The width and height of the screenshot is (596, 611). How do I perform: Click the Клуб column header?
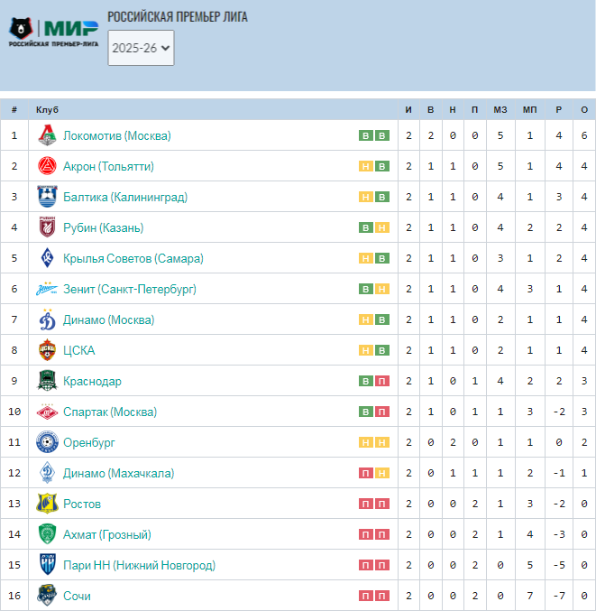(47, 109)
